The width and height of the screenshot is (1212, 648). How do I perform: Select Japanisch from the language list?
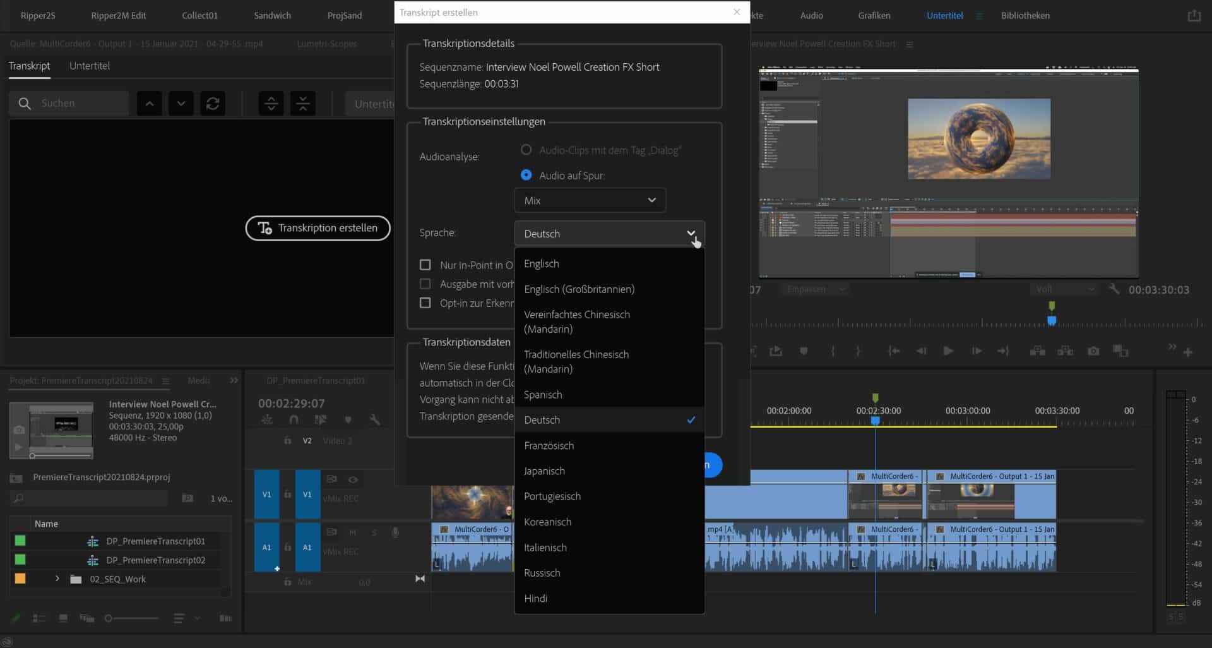click(x=545, y=471)
